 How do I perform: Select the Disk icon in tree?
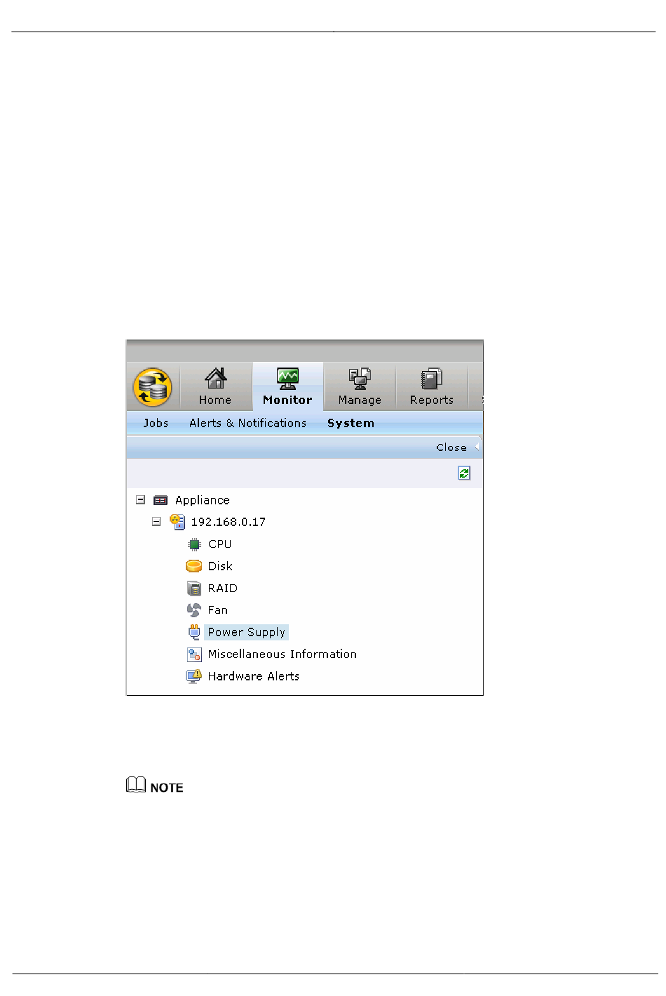[194, 566]
